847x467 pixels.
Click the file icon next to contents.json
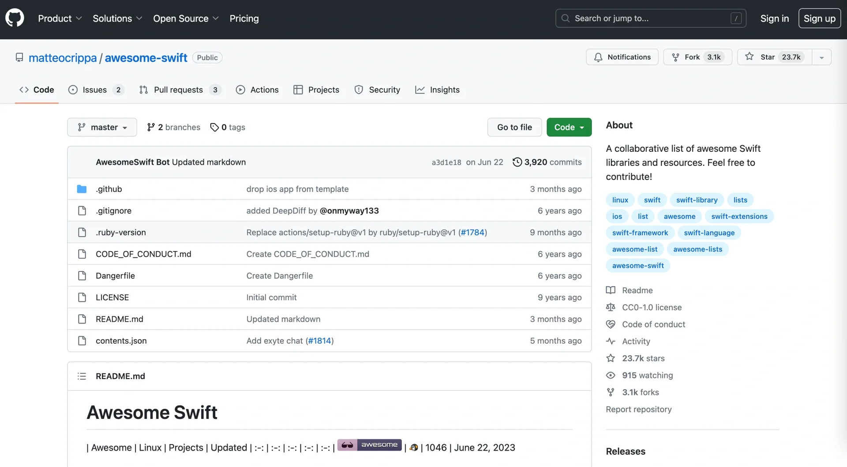[82, 340]
